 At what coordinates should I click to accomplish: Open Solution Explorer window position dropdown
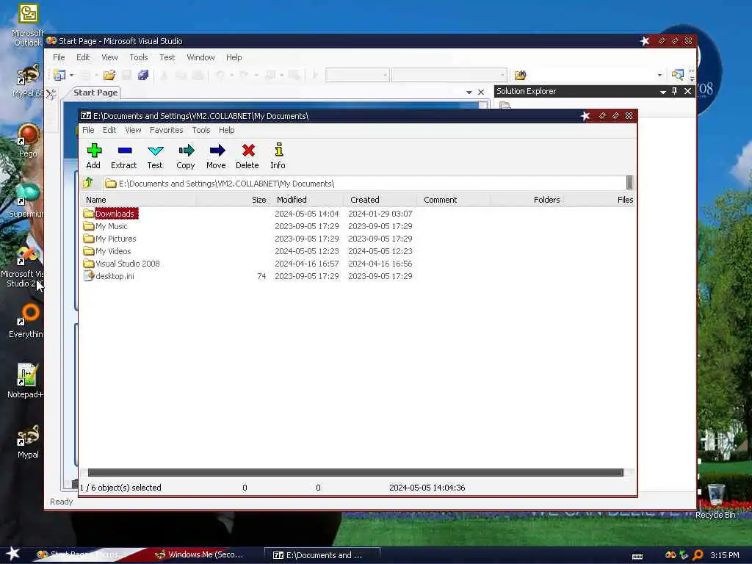(663, 92)
